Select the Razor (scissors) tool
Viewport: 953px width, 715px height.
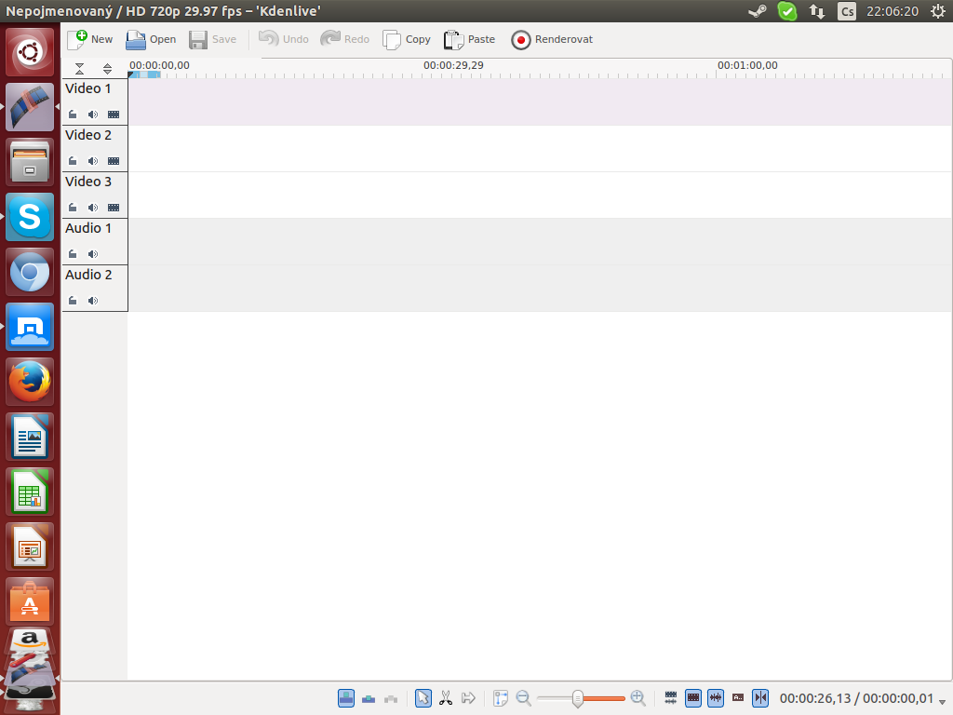(x=446, y=697)
